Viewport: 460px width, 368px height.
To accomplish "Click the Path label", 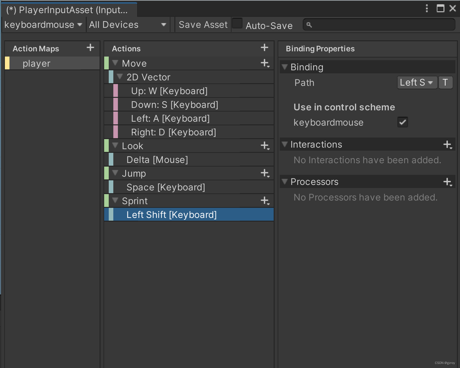I will tap(304, 83).
